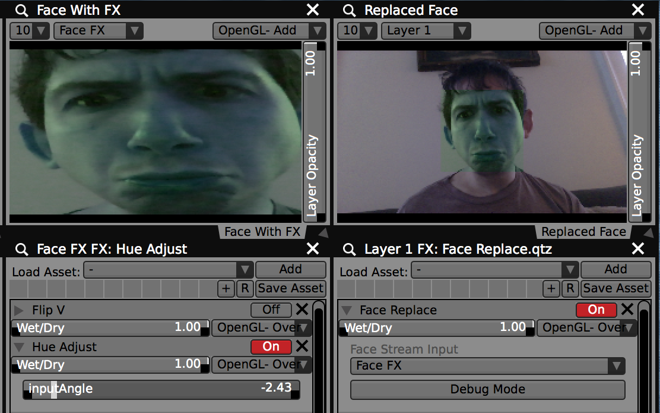Open the Layer 1 dropdown

coord(426,31)
